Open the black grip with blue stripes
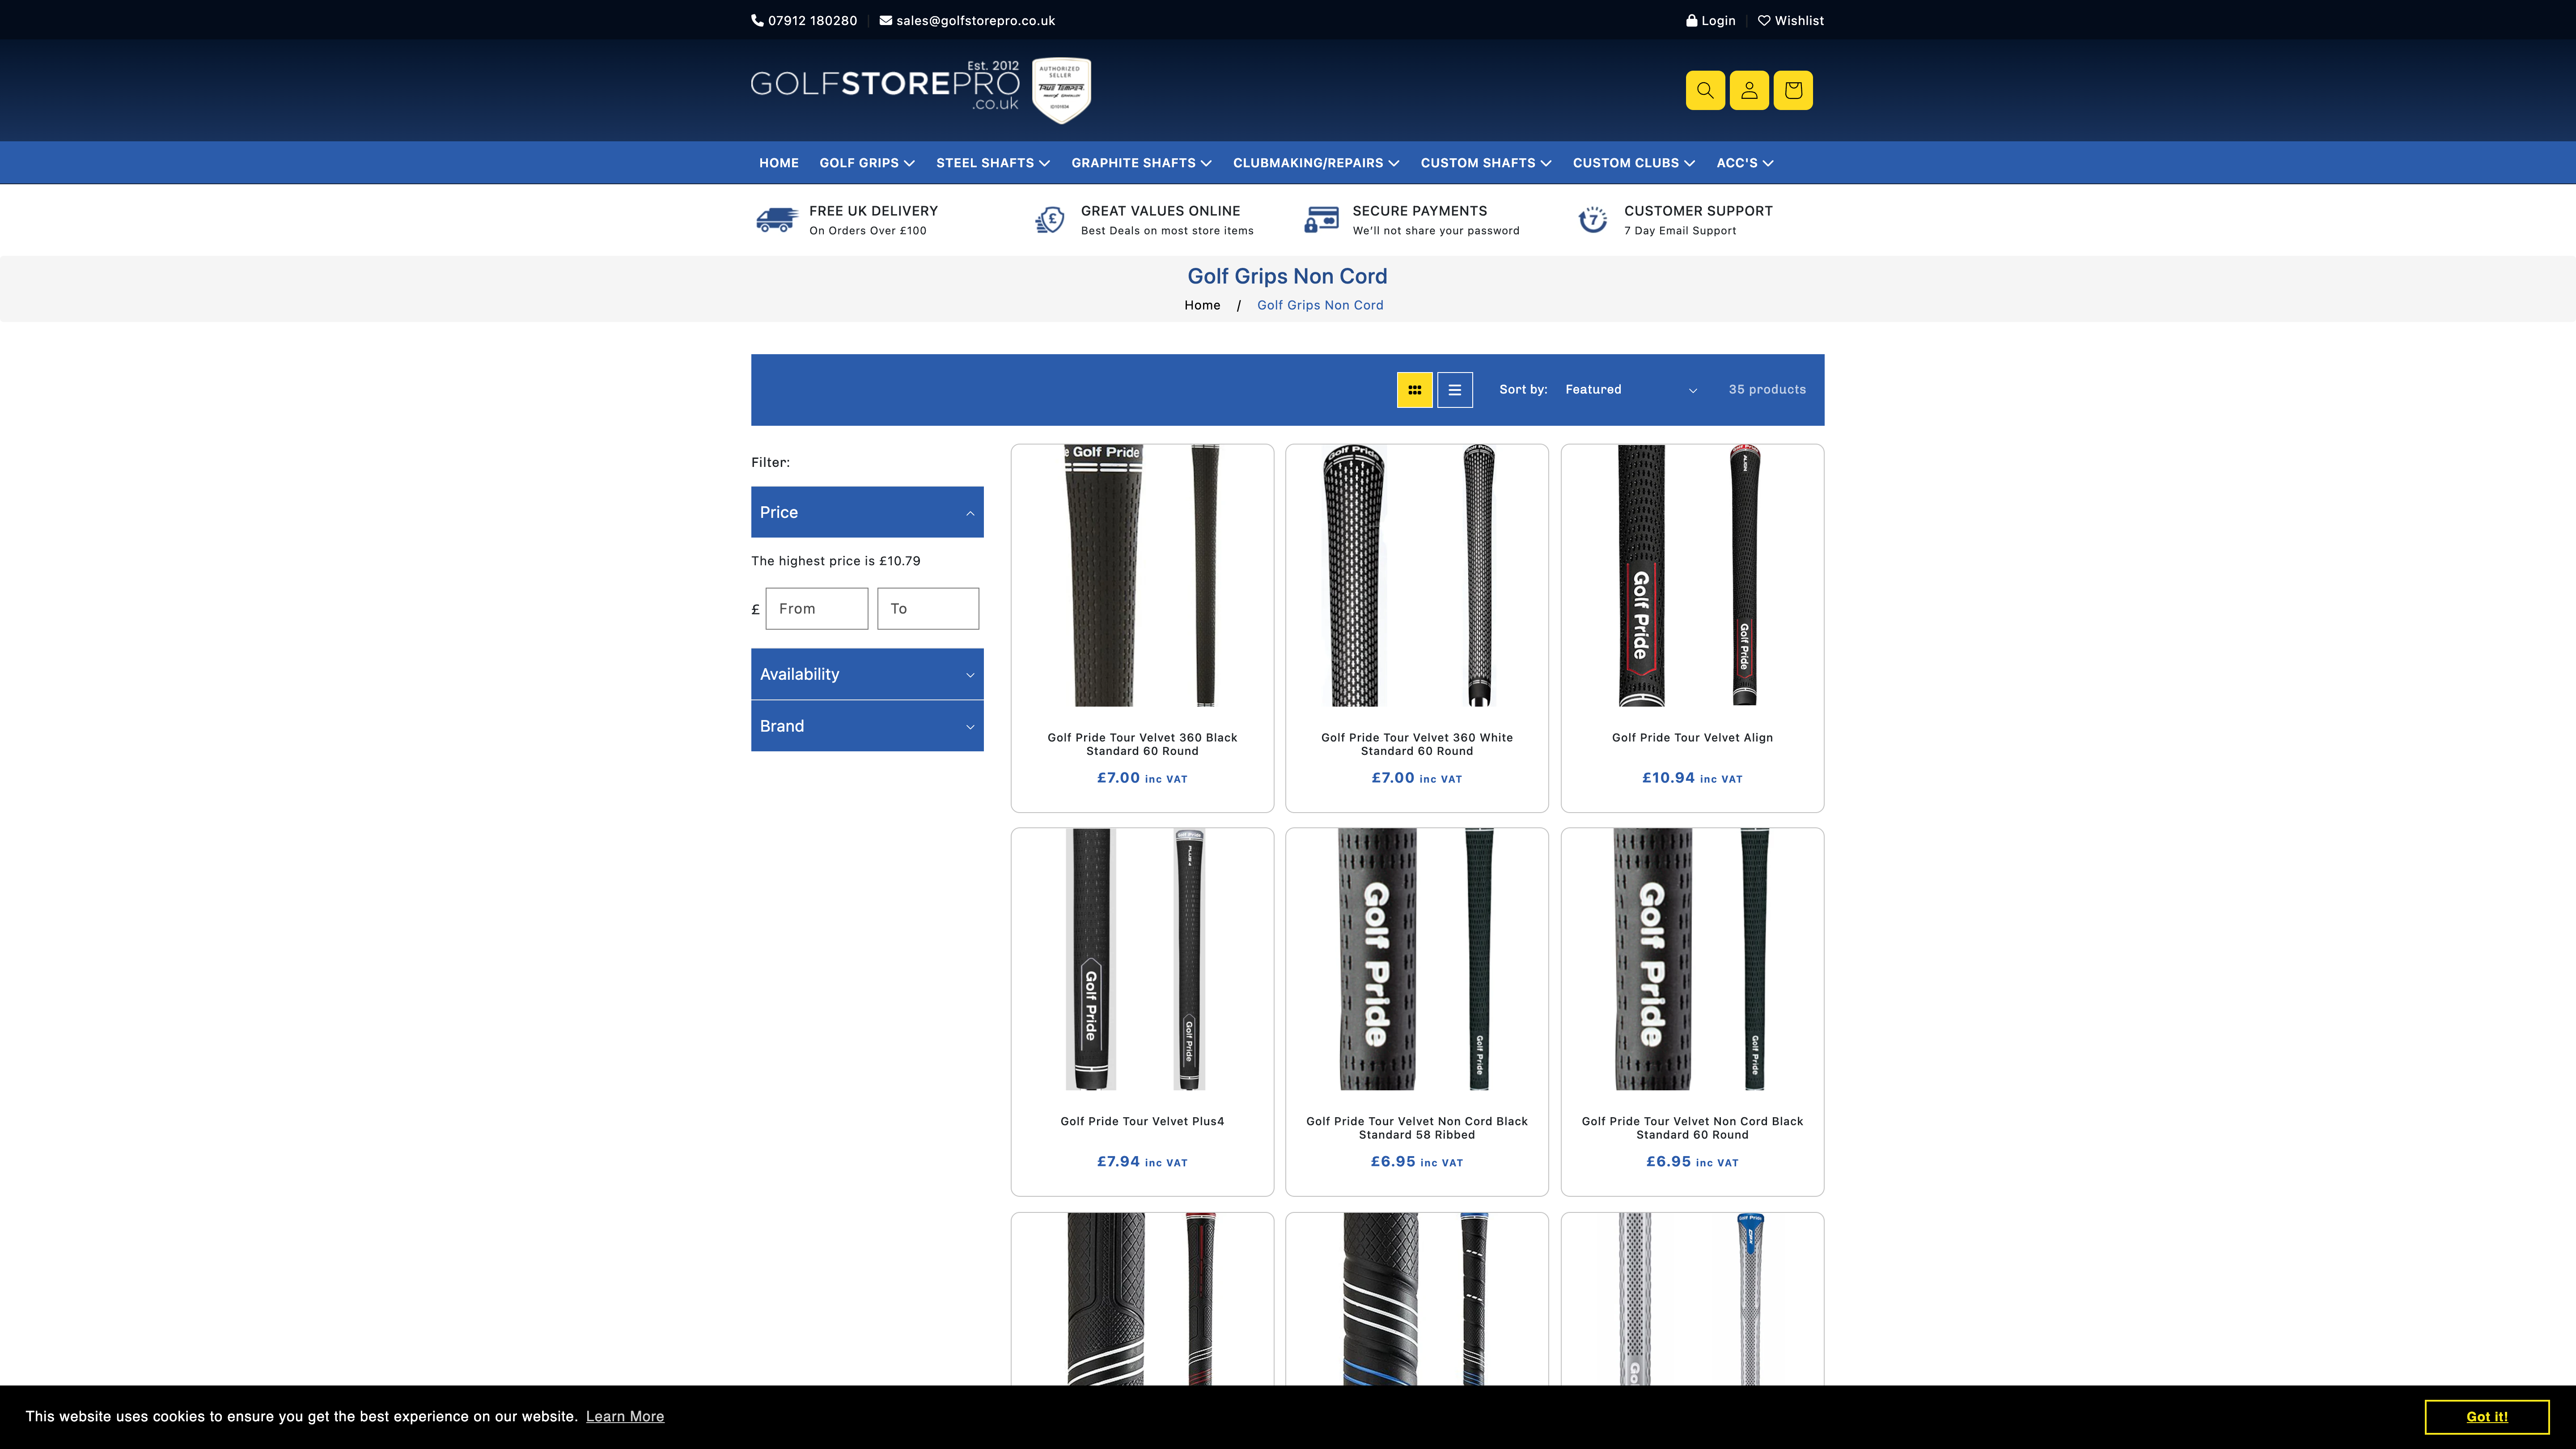The width and height of the screenshot is (2576, 1449). coord(1416,1299)
